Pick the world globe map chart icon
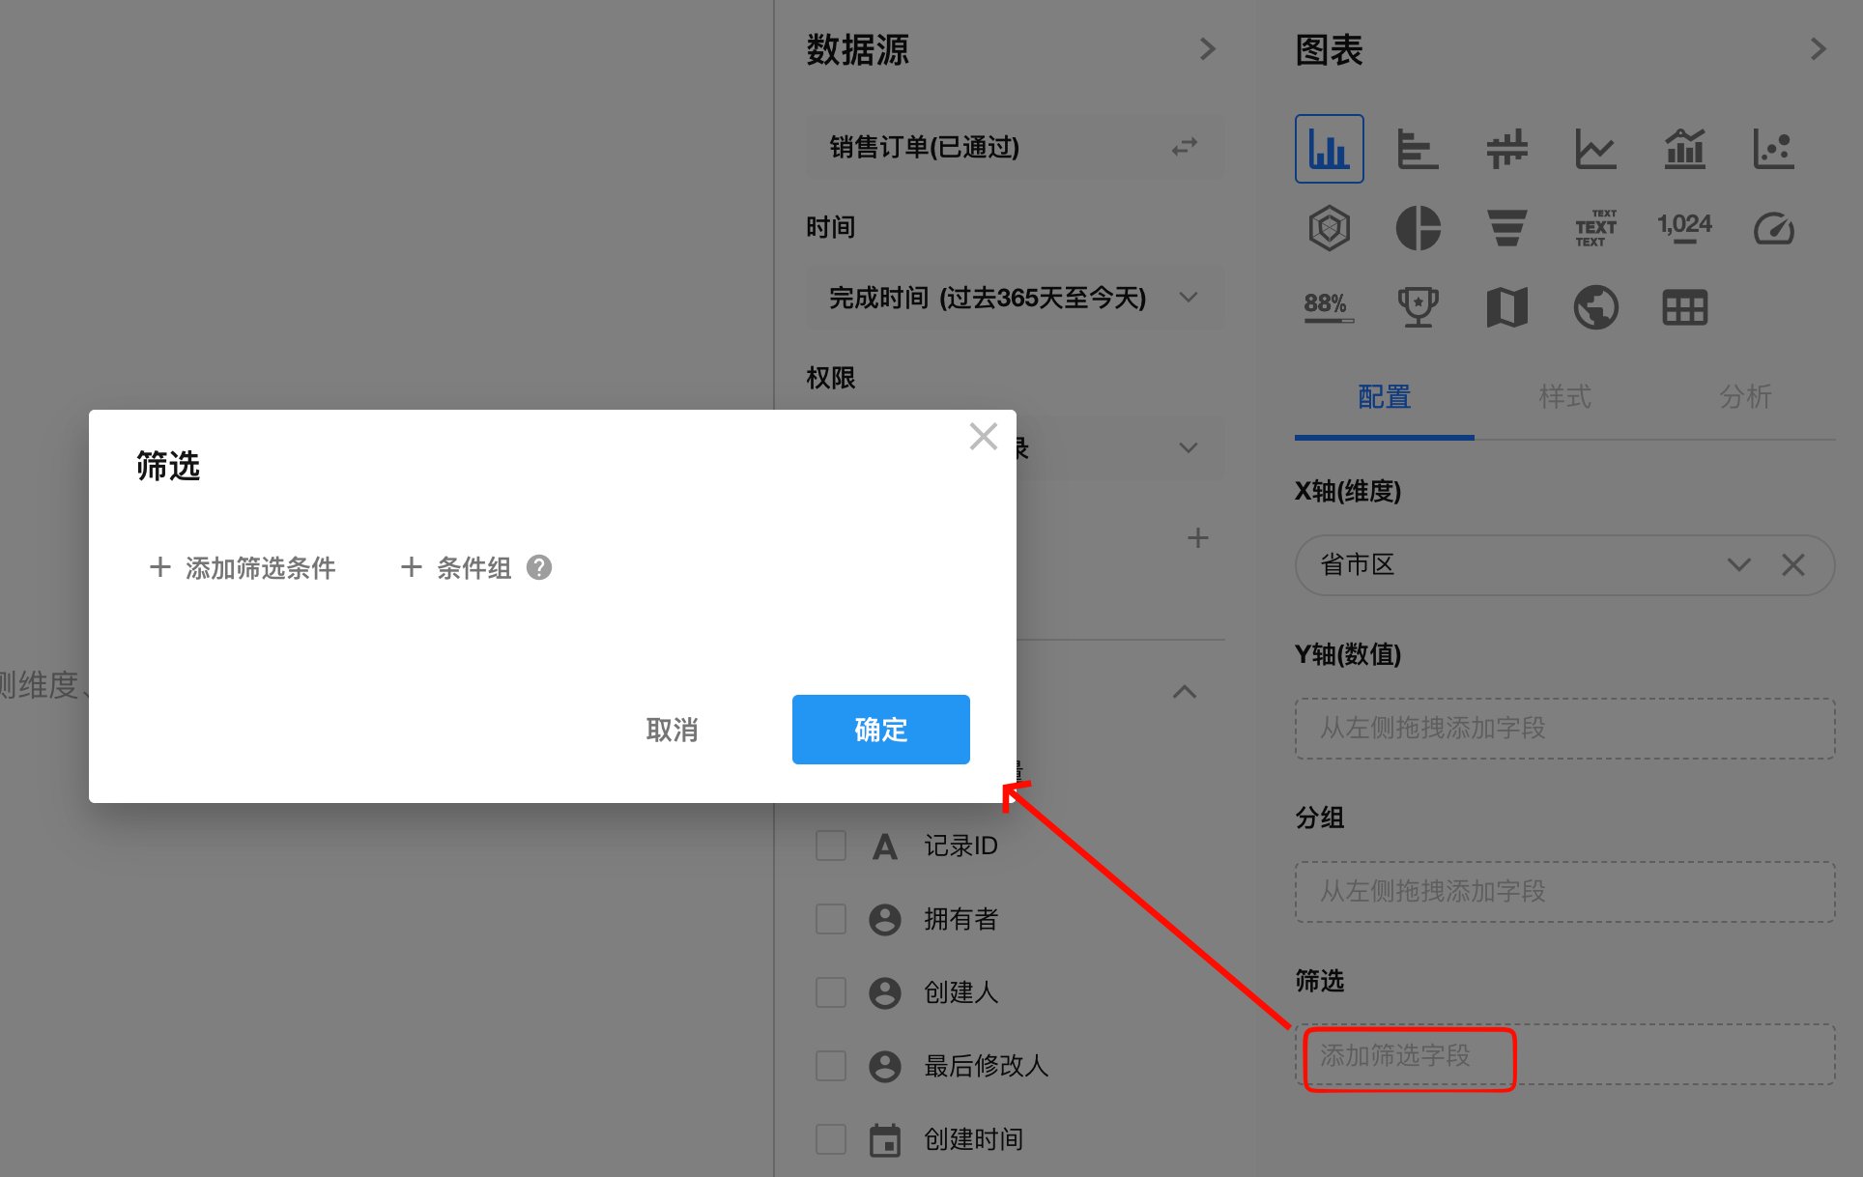The image size is (1863, 1177). [1595, 308]
